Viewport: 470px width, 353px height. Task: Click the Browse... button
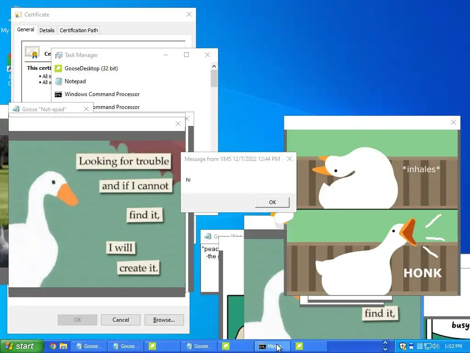click(x=164, y=320)
